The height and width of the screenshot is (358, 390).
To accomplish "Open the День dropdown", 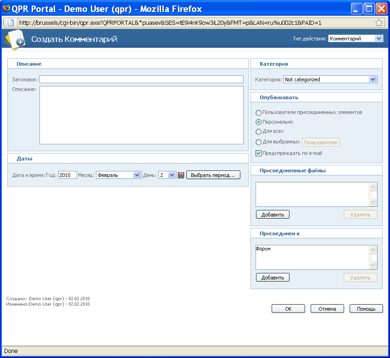I will tap(167, 175).
